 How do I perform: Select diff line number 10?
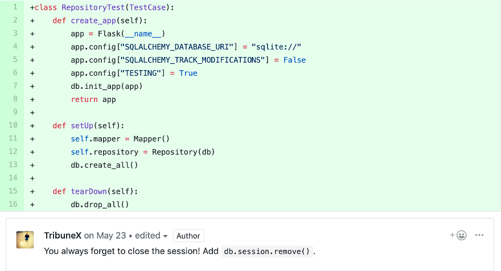14,125
